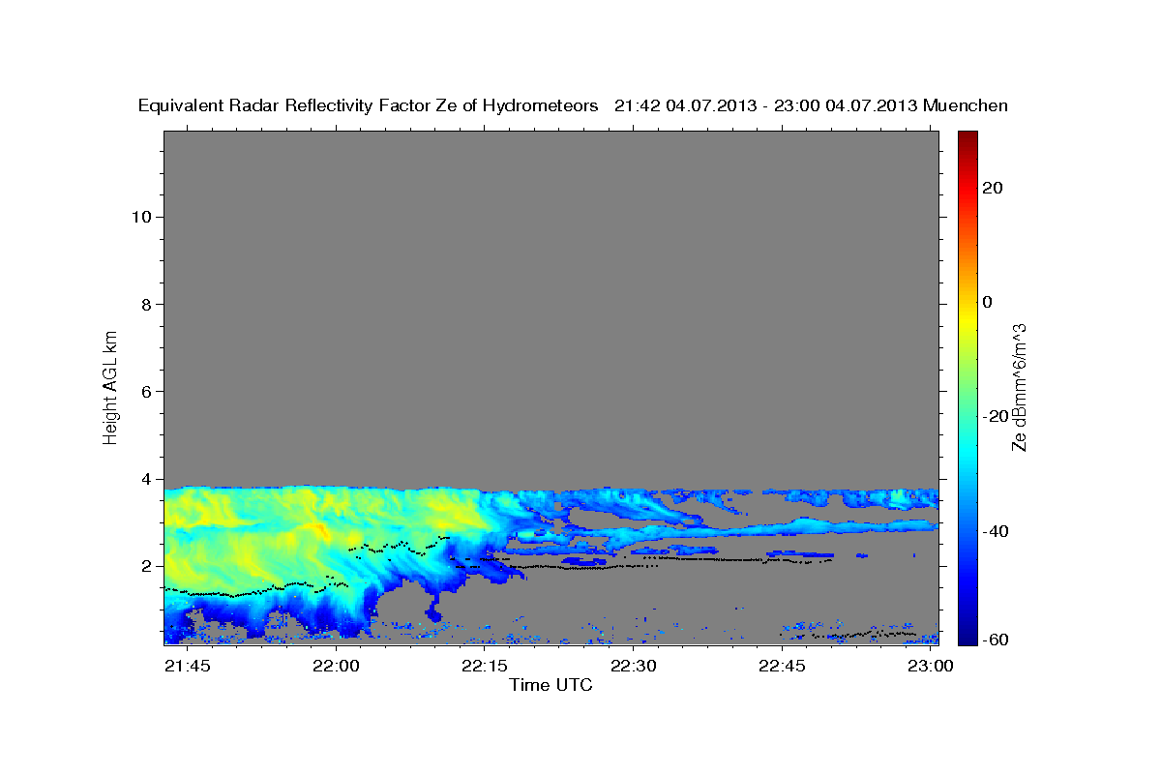This screenshot has height=774, width=1161.
Task: Click the '21:45' time tick label
Action: (188, 666)
